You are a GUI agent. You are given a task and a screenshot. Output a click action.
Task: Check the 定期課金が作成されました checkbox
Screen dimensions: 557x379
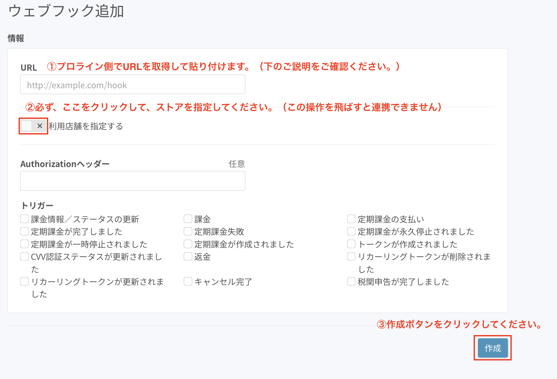click(x=188, y=244)
